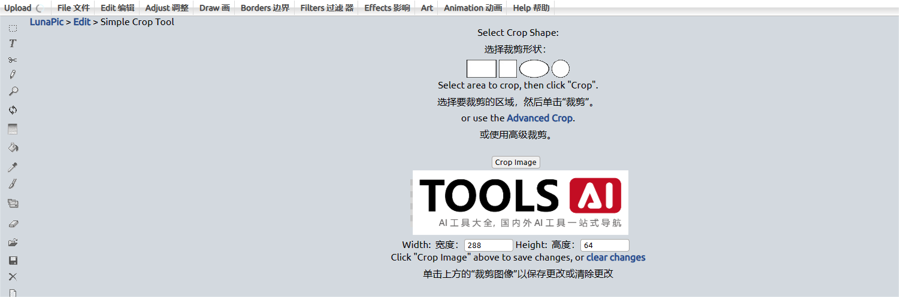
Task: Expand the Adjust menu
Action: (x=167, y=8)
